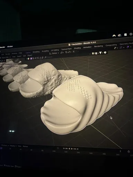Viewport: 133px width, 177px height.
Task: Click the square icon in the macOS menu bar
Action: coord(125,35)
